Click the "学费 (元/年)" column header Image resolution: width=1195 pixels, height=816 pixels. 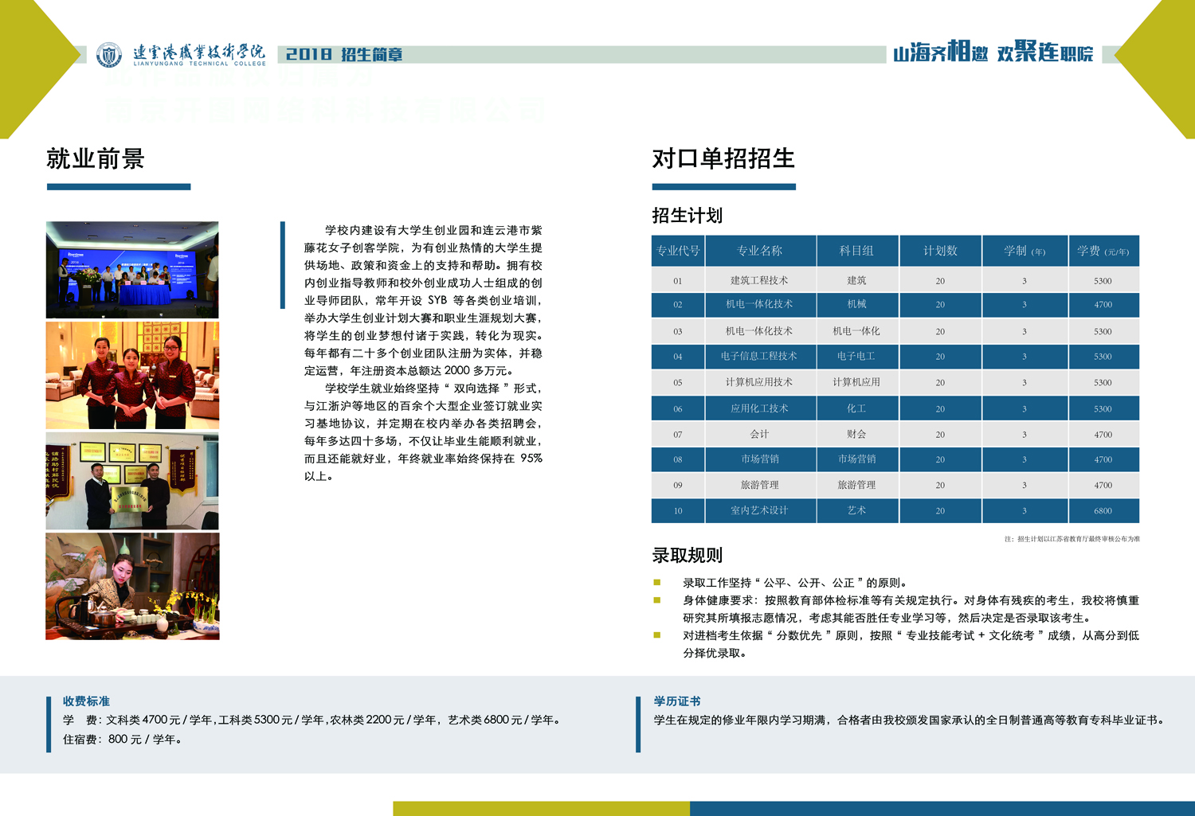click(x=1103, y=251)
